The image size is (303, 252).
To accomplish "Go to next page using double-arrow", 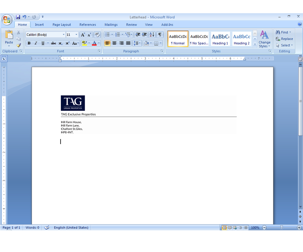I will pyautogui.click(x=300, y=221).
